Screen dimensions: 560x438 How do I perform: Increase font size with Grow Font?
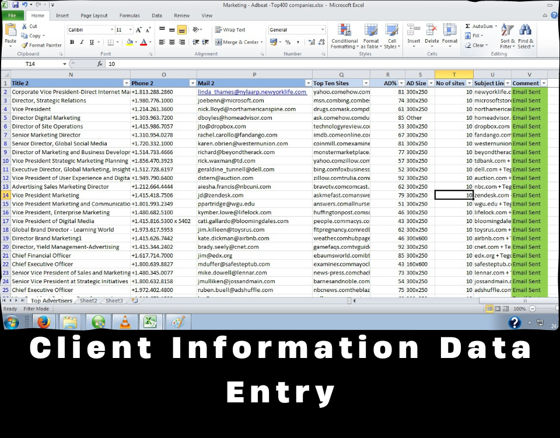[139, 30]
